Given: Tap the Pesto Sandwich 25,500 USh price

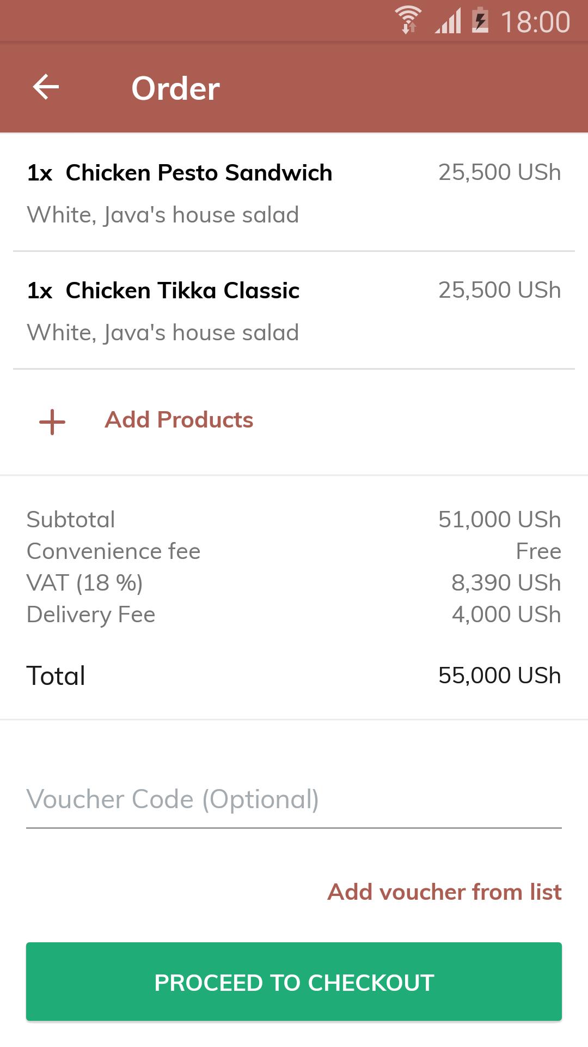Looking at the screenshot, I should (x=499, y=172).
